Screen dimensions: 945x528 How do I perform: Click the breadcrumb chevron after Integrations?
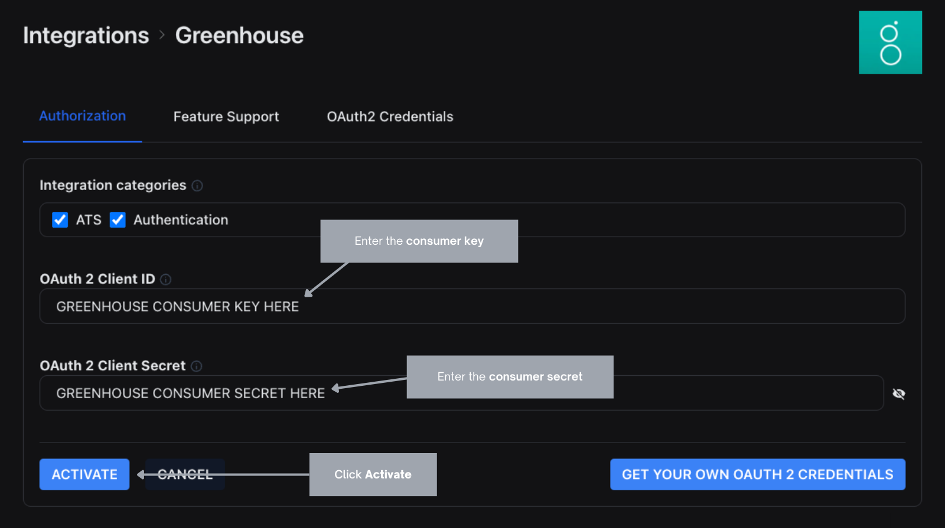pyautogui.click(x=162, y=35)
